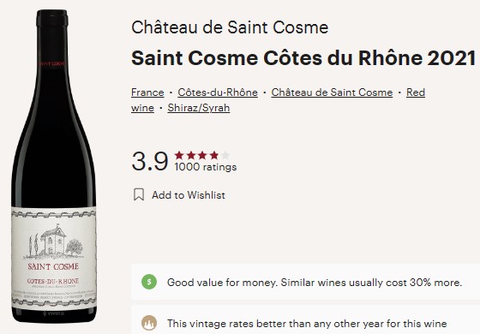Click the Saint Cosme bottle image

point(54,166)
